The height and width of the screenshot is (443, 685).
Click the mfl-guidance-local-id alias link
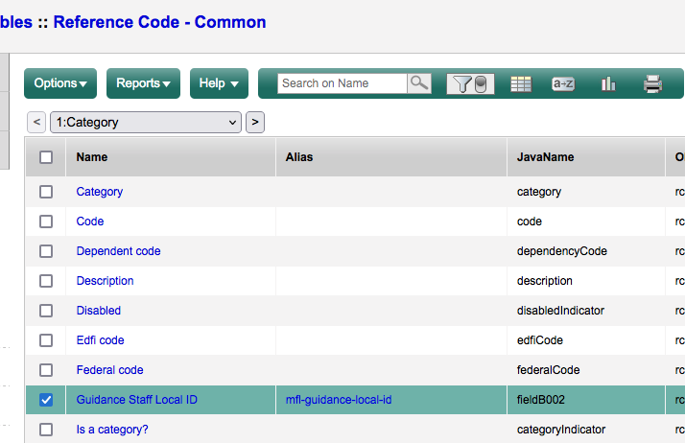[x=339, y=400]
